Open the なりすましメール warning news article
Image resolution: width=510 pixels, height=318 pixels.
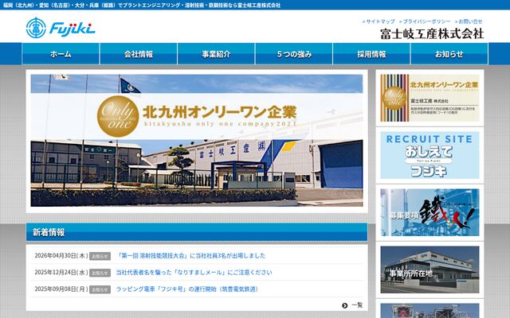tap(194, 272)
